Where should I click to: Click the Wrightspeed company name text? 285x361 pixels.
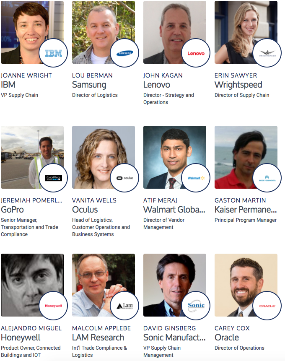coord(238,85)
